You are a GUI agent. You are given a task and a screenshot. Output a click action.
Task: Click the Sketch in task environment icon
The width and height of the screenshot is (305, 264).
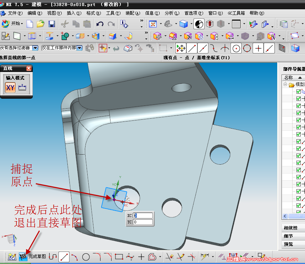pyautogui.click(x=5, y=36)
